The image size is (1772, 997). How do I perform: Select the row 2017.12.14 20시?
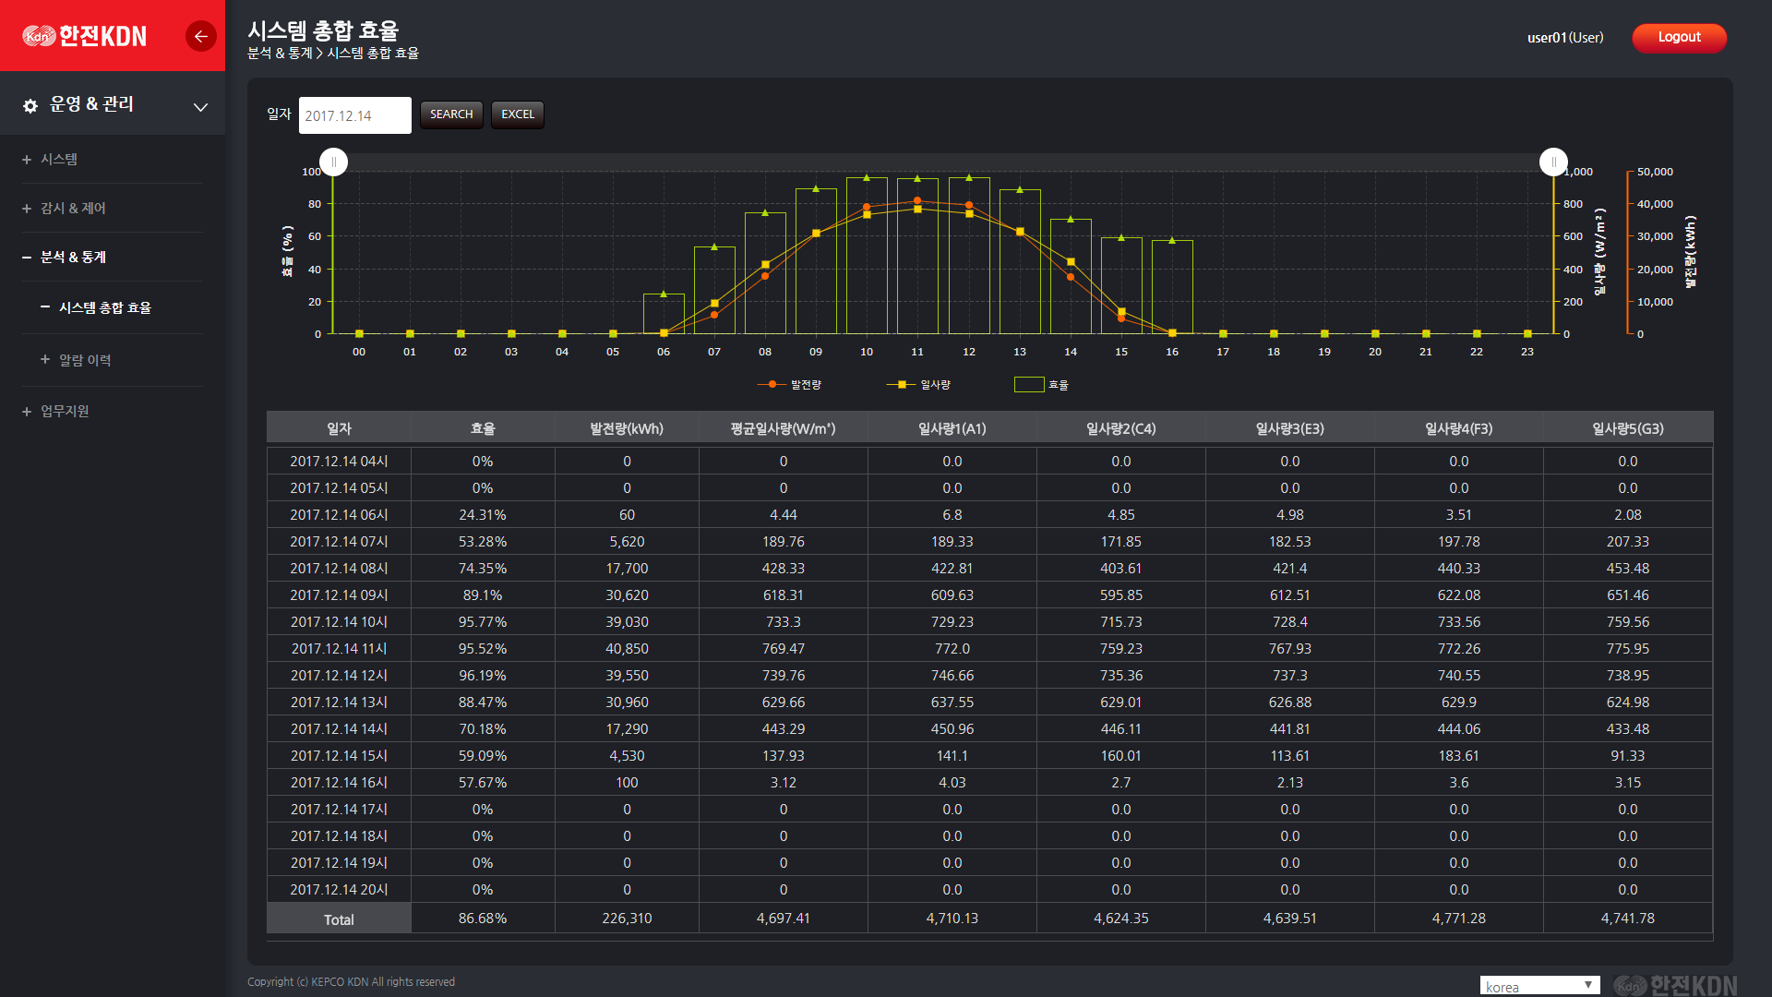tap(989, 890)
